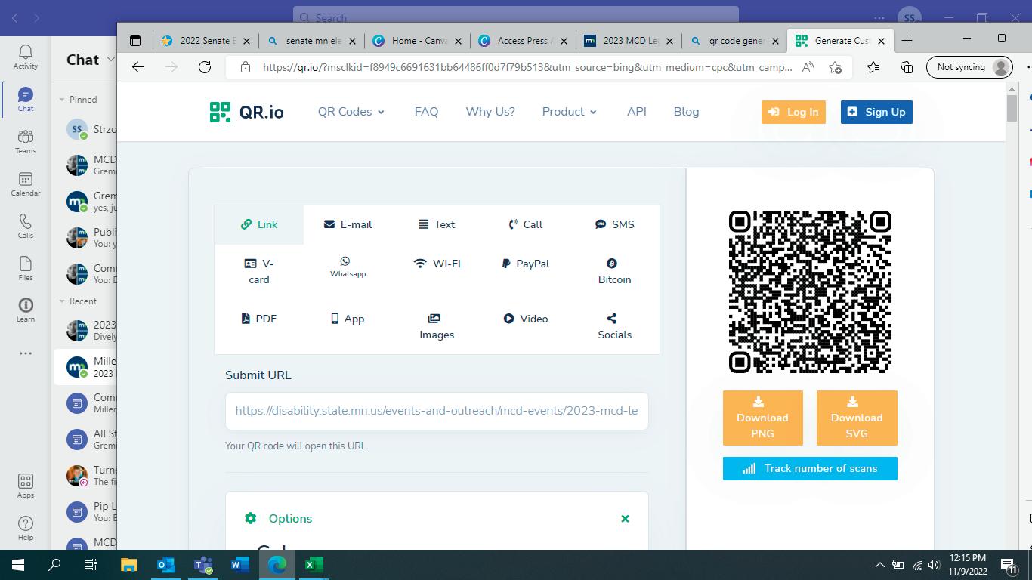Show hidden system tray icons
The width and height of the screenshot is (1032, 580).
pyautogui.click(x=879, y=565)
